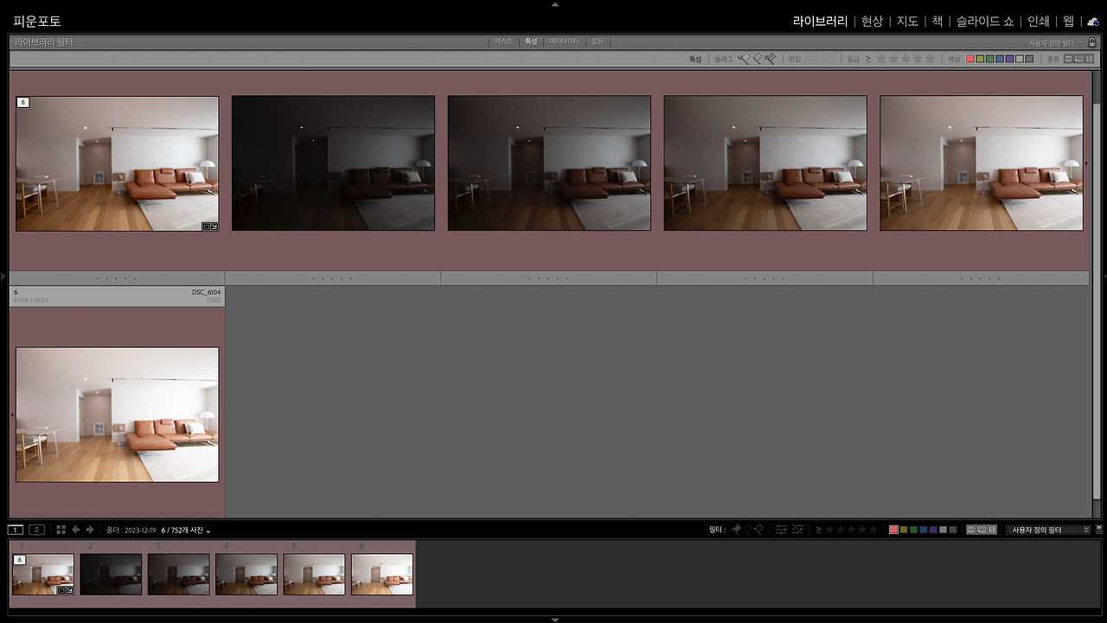Filter by green label in filmstrip bar
This screenshot has height=623, width=1107.
[x=914, y=530]
